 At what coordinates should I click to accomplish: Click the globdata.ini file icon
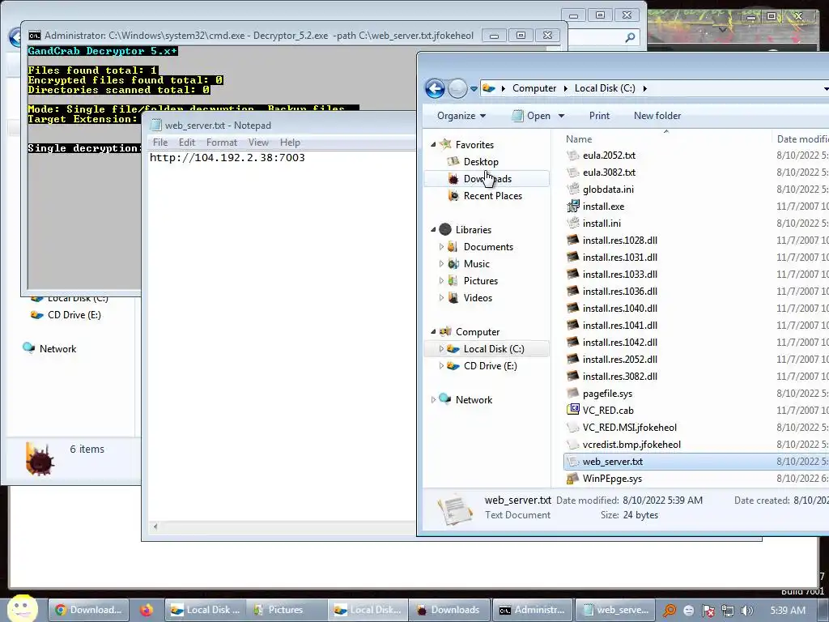point(573,189)
